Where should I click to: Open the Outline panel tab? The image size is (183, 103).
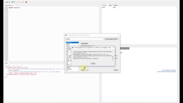point(116,5)
